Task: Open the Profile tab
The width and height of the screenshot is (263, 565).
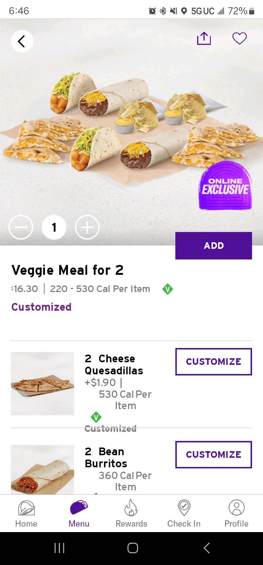Action: tap(236, 514)
